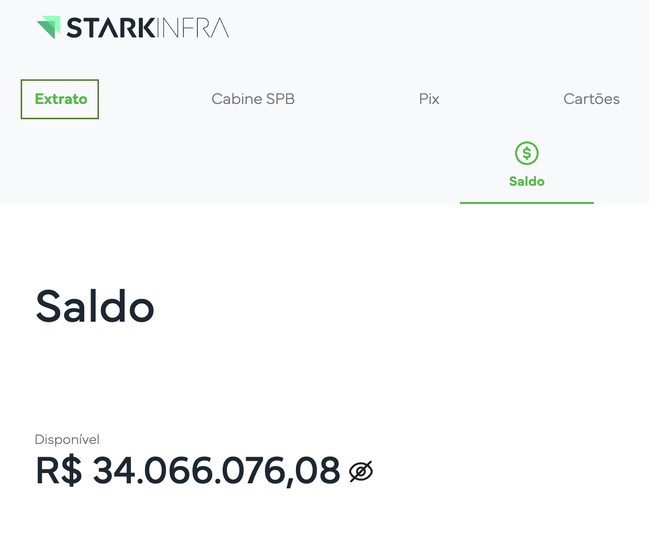Click the Disponível label
The image size is (649, 538).
click(67, 439)
